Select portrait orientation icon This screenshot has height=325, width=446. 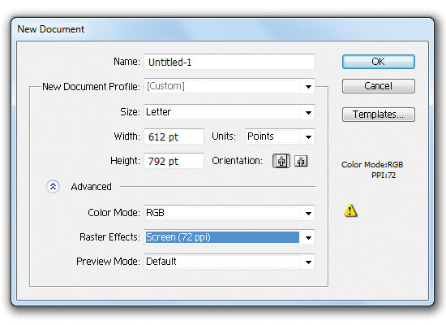(281, 161)
